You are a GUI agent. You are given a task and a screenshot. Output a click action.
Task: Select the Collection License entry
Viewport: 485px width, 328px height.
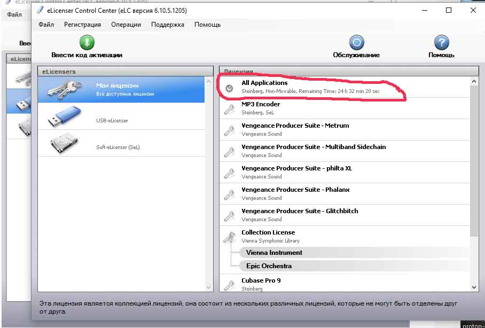pos(345,237)
